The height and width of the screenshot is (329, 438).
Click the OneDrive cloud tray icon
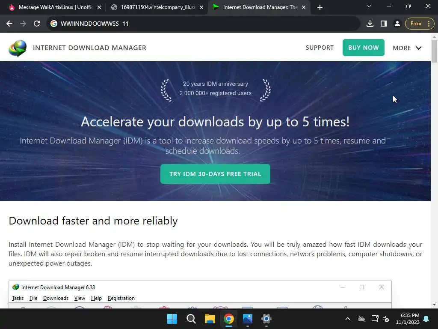361,319
